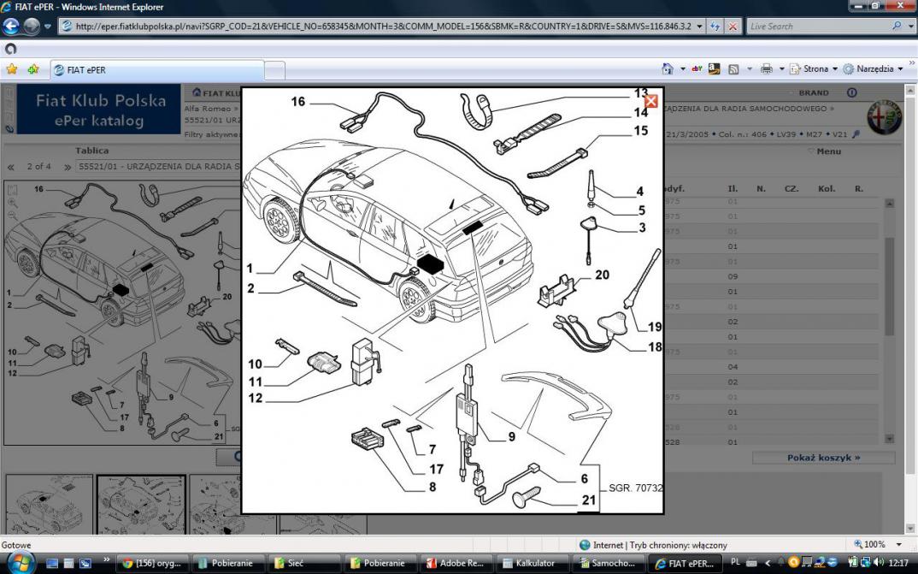
Task: Open the Narzędzia dropdown menu
Action: (874, 69)
